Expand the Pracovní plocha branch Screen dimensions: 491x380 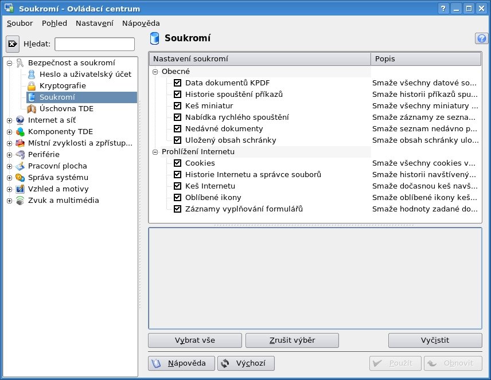pos(9,166)
